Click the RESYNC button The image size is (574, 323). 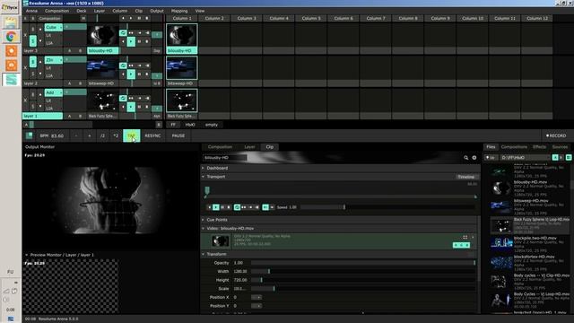coord(152,135)
